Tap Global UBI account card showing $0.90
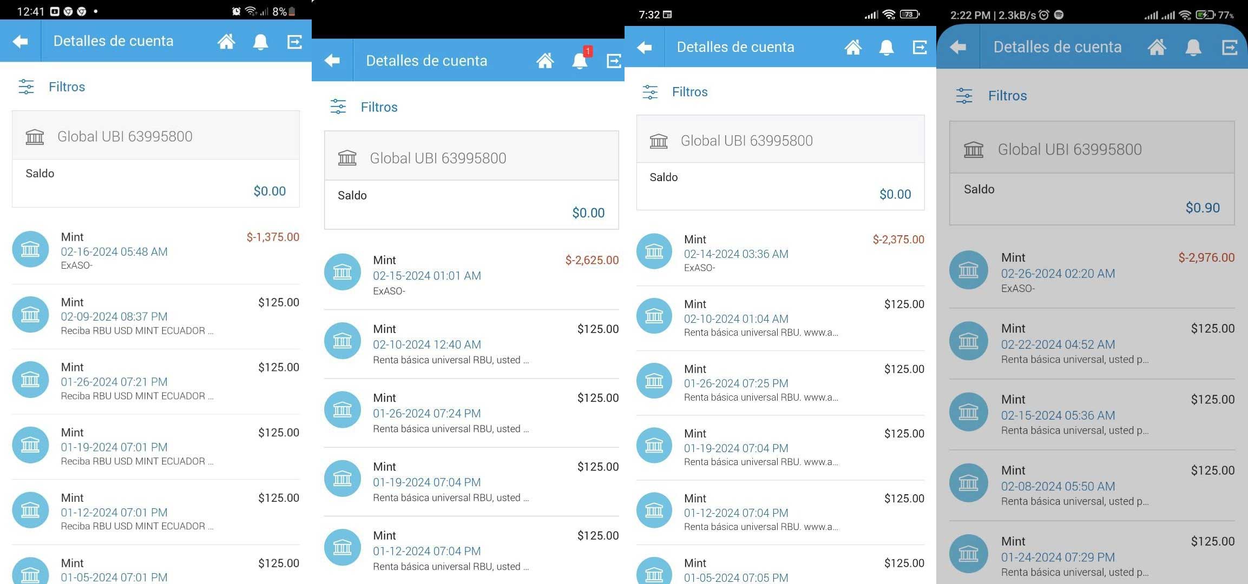The image size is (1248, 584). tap(1092, 173)
